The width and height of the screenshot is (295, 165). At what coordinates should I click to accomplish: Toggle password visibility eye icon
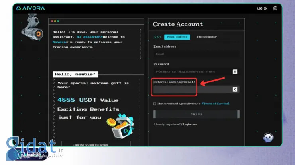[x=235, y=71]
